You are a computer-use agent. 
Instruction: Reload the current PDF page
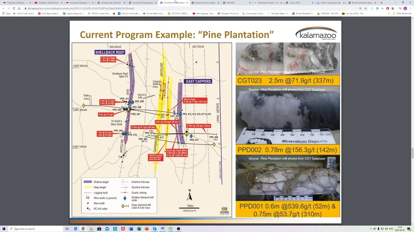[14, 8]
